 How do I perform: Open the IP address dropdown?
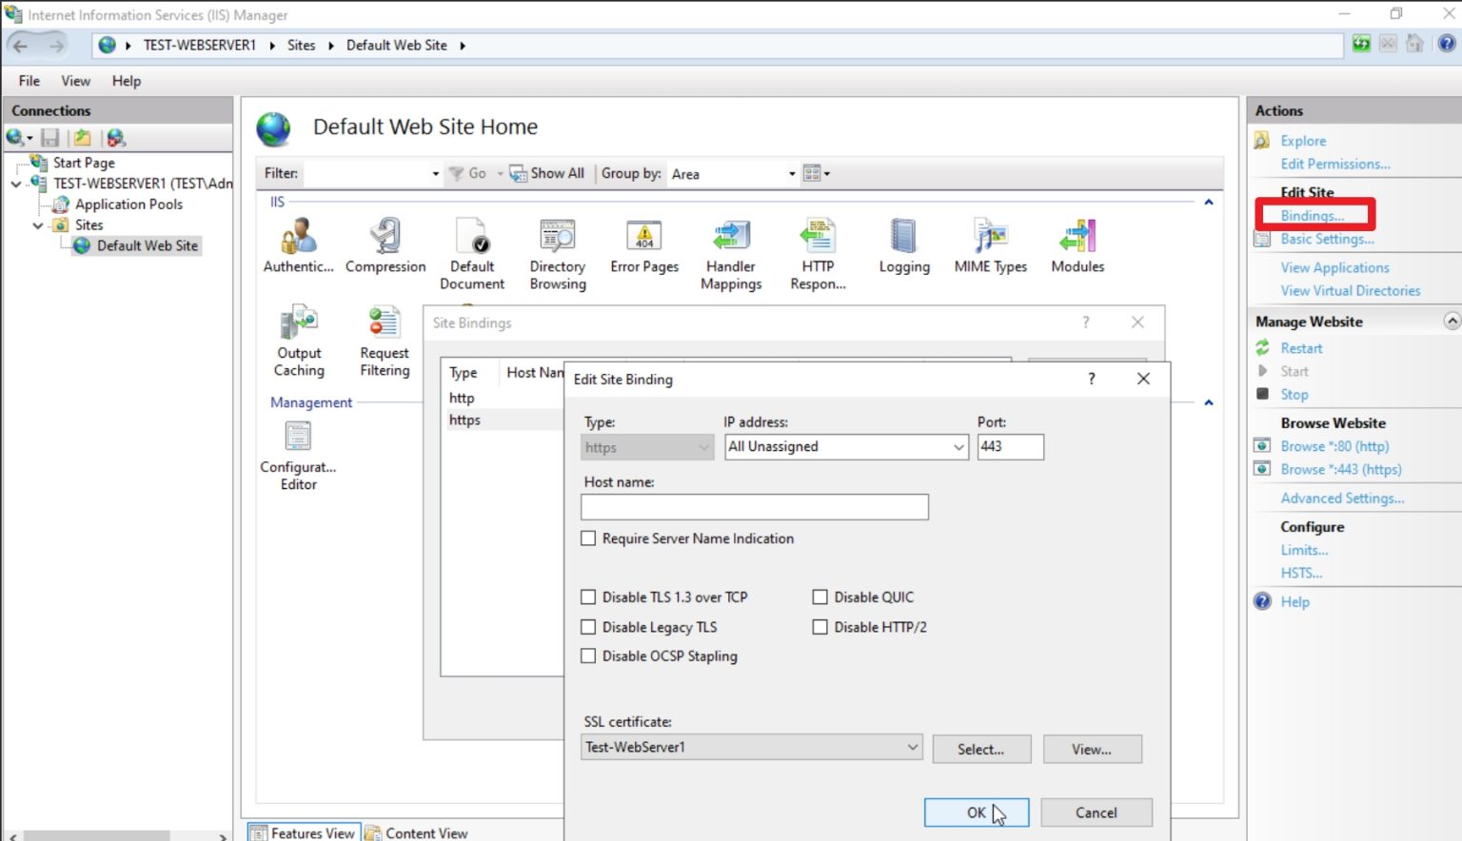(956, 446)
